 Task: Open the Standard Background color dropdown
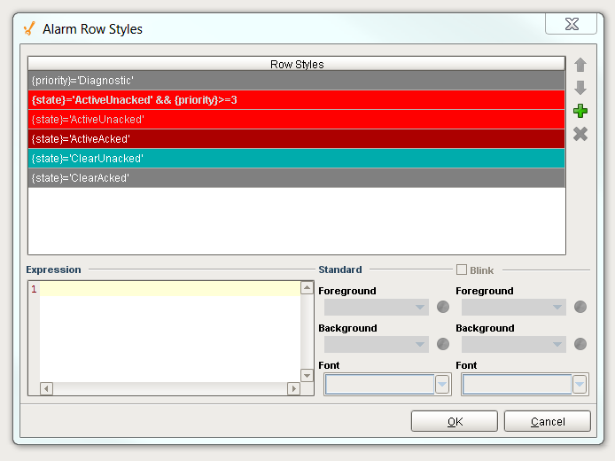pyautogui.click(x=377, y=344)
